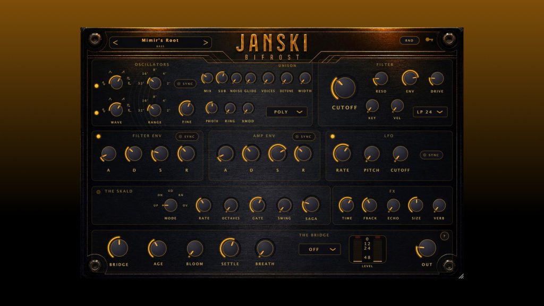The height and width of the screenshot is (306, 544).
Task: Click the oscillator 2 RANGE knob
Action: 155,110
